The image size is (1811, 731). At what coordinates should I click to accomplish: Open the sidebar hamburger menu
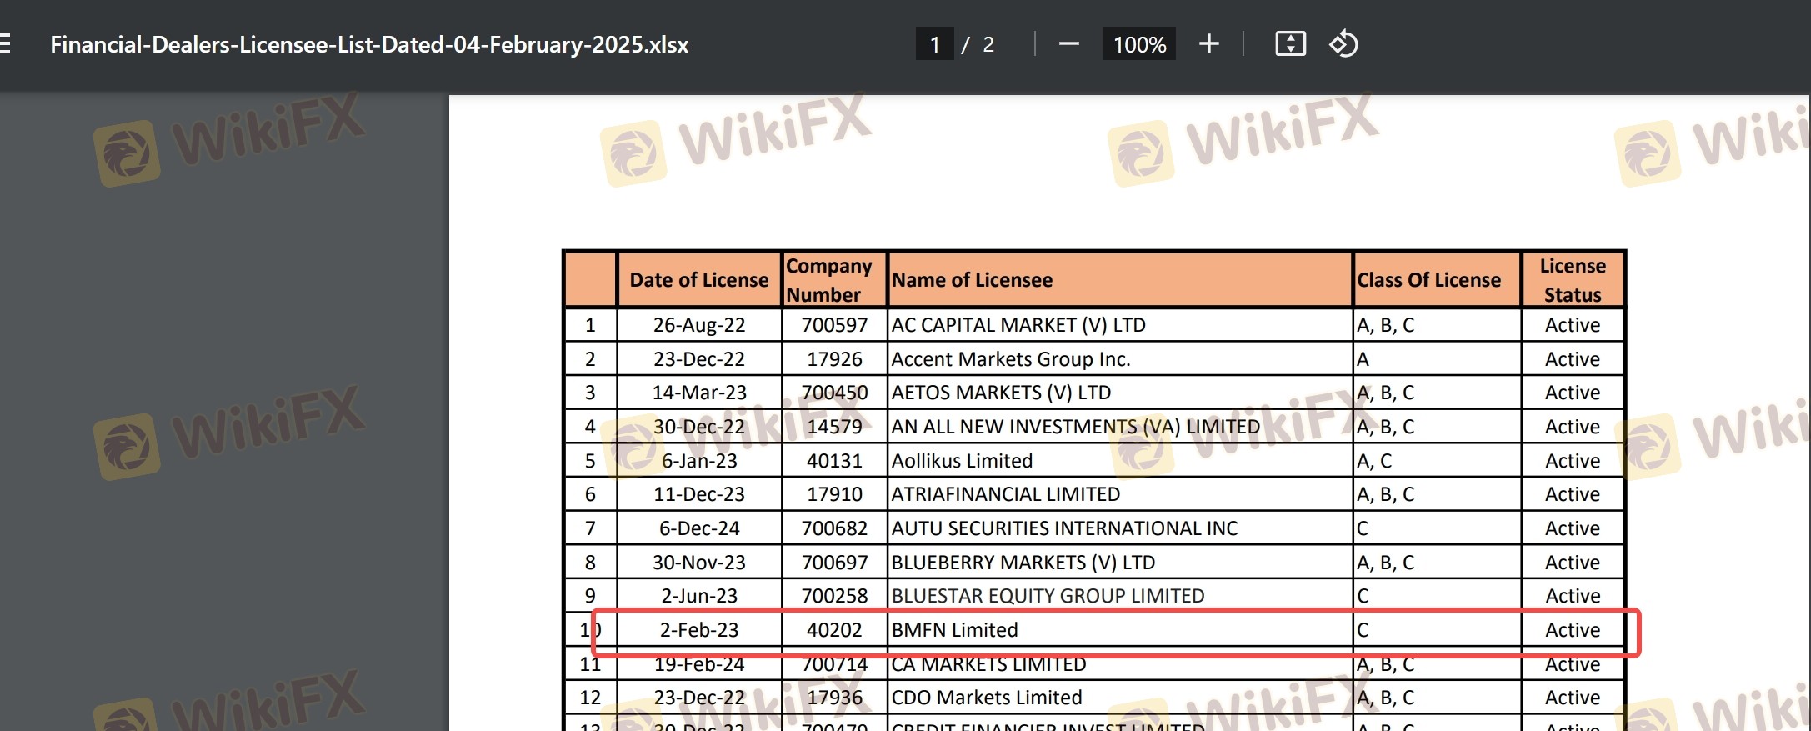[5, 44]
